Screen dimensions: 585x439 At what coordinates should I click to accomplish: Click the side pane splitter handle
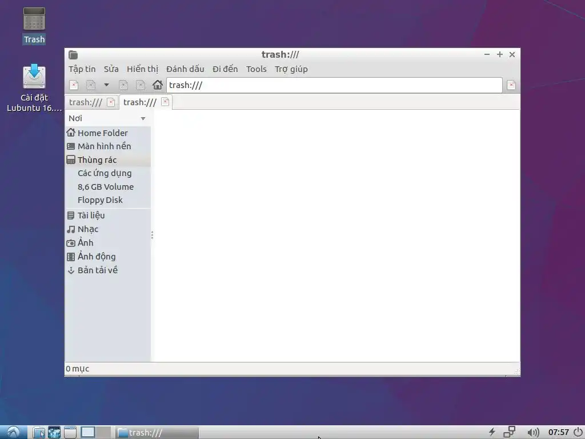click(x=152, y=235)
